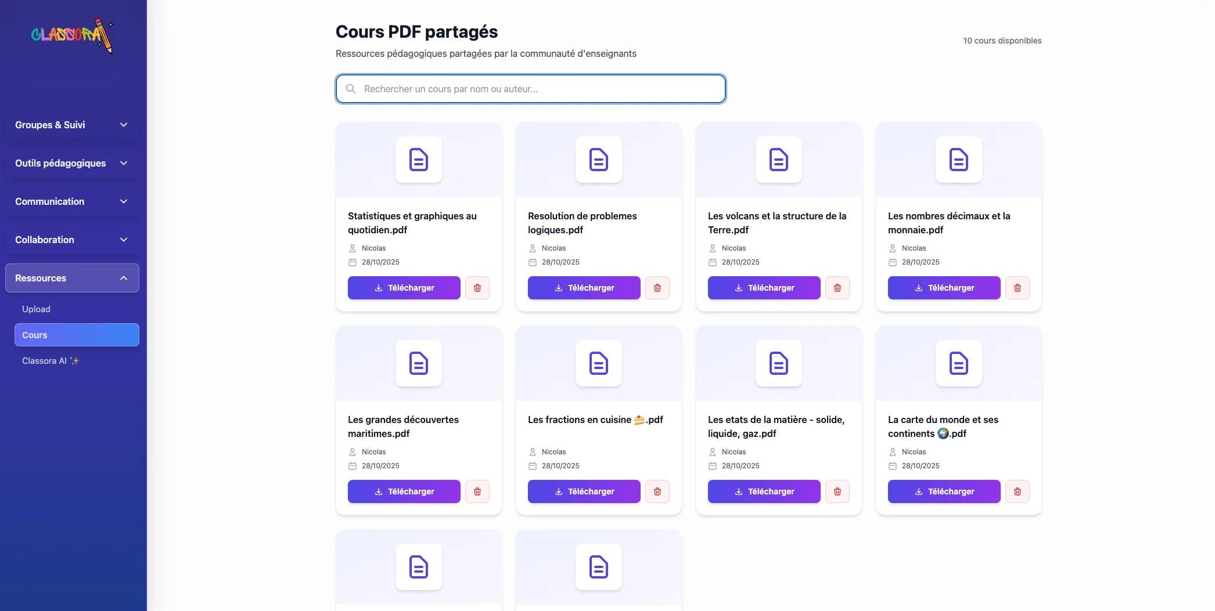This screenshot has width=1215, height=611.
Task: Open the Upload page in the sidebar
Action: pos(36,309)
